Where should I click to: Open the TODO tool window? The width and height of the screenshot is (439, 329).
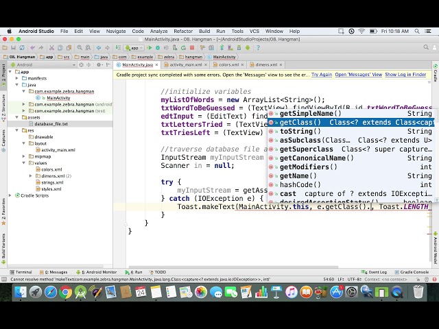click(158, 272)
